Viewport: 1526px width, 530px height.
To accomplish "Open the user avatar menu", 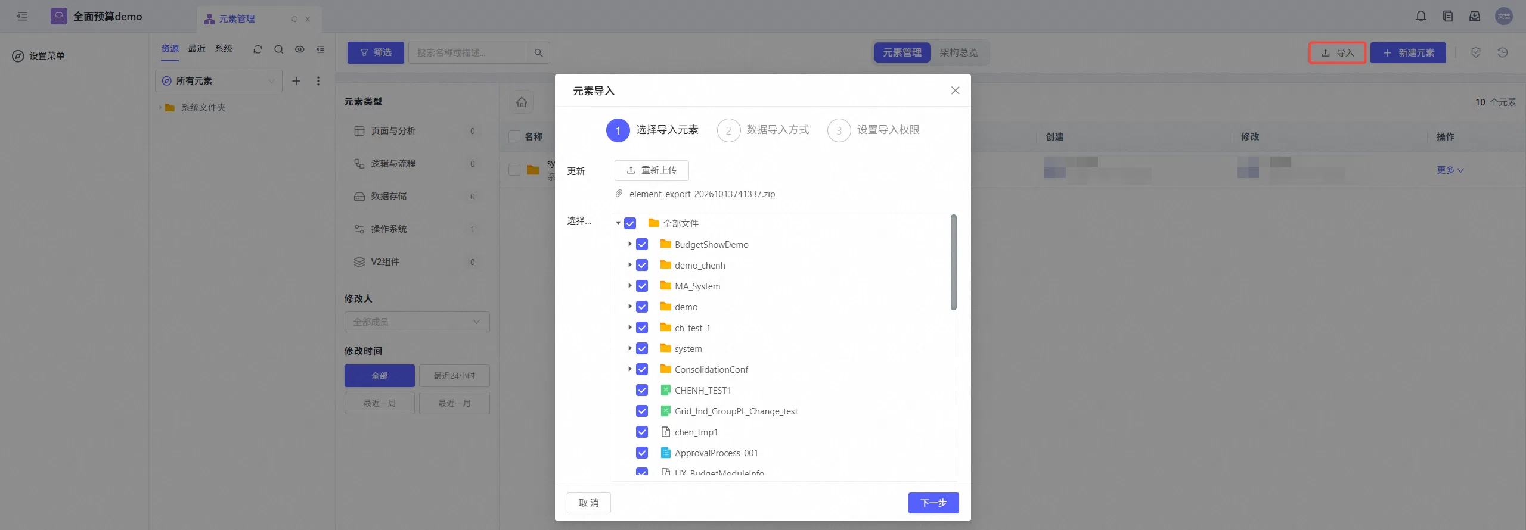I will coord(1503,16).
